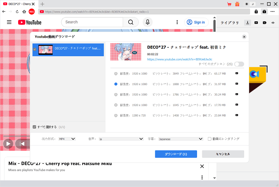The image size is (279, 187).
Task: Open the Mix playlist three-dot options
Action: [x=202, y=177]
